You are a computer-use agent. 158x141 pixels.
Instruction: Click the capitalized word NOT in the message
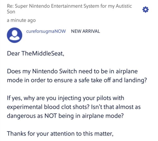[x=51, y=116]
